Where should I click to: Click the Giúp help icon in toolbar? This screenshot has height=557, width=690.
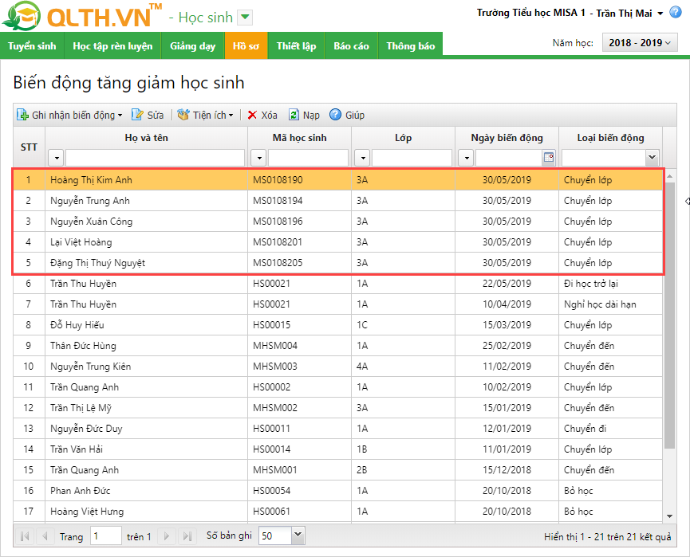pos(335,115)
